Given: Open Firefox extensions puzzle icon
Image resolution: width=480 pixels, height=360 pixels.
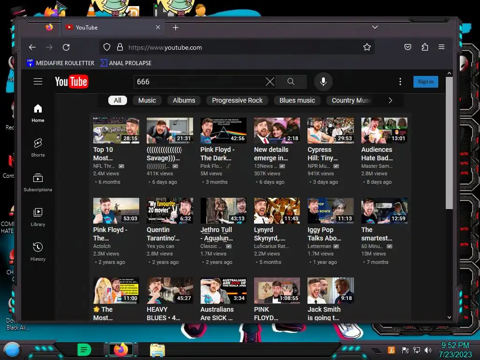Looking at the screenshot, I should pos(425,47).
